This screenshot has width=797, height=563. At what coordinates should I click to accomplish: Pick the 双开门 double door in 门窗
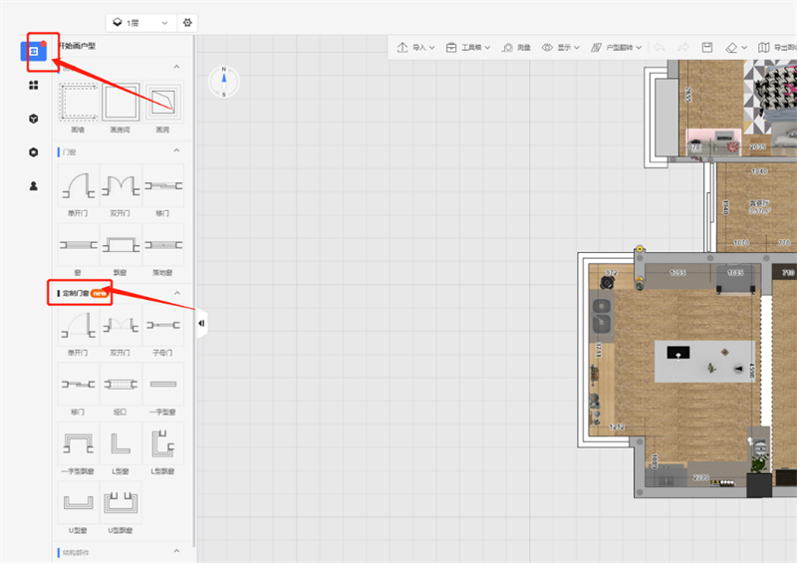(120, 185)
